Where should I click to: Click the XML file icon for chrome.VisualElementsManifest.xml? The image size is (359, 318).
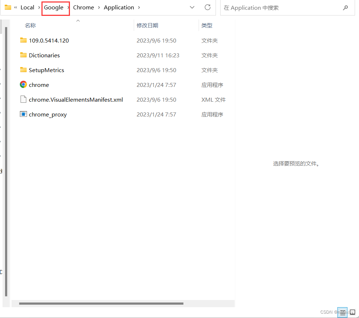coord(23,100)
